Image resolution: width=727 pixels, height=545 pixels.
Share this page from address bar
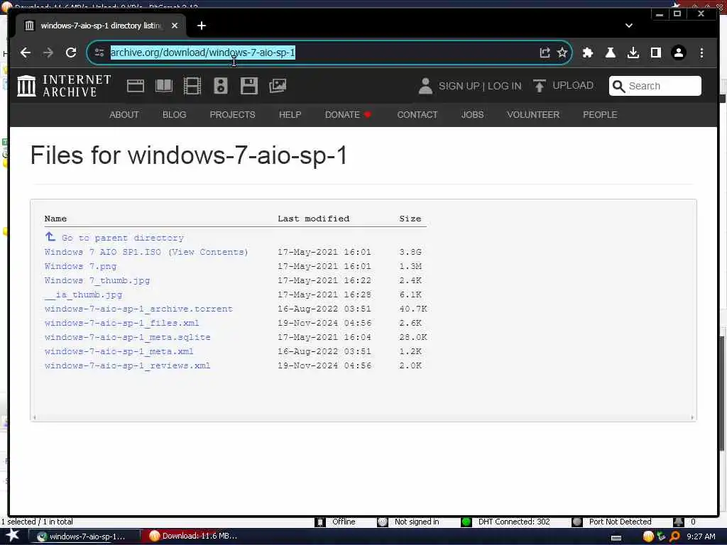pyautogui.click(x=545, y=53)
